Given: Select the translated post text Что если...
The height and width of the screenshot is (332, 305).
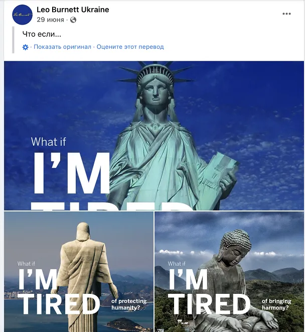Looking at the screenshot, I should point(42,34).
